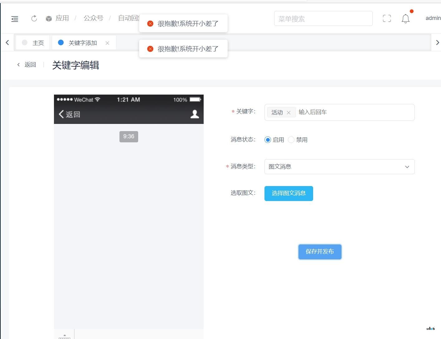Screen dimensions: 441x339
Task: Toggle fullscreen mode icon
Action: pos(387,18)
